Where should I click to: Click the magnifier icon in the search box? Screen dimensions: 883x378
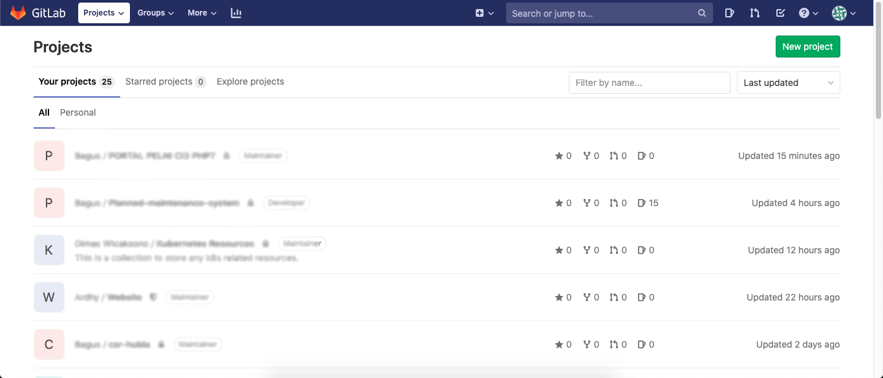pyautogui.click(x=702, y=13)
